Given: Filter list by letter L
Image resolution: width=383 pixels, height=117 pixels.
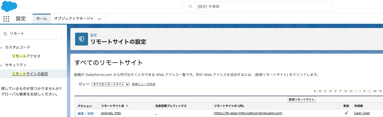Looking at the screenshot, I should coord(370,91).
